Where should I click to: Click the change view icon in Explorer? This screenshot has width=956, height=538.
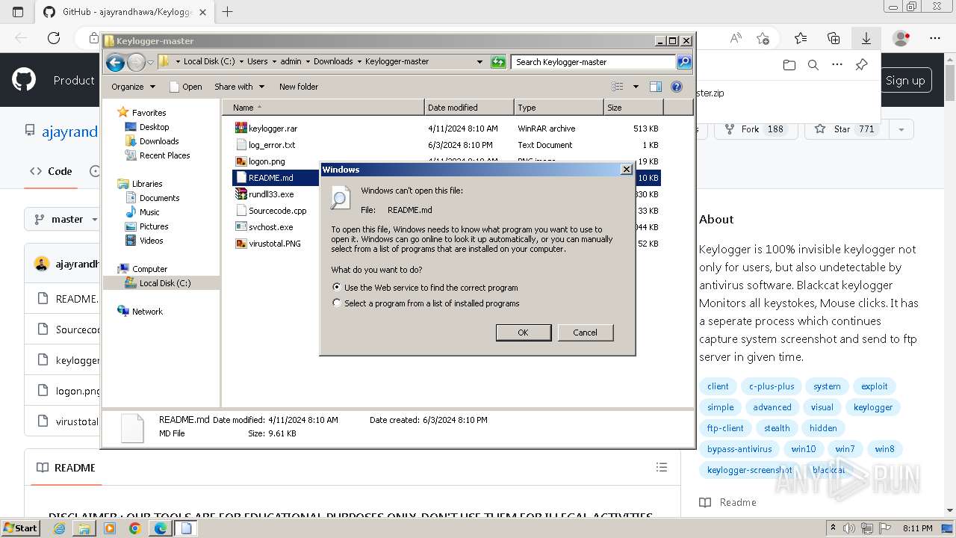(618, 87)
